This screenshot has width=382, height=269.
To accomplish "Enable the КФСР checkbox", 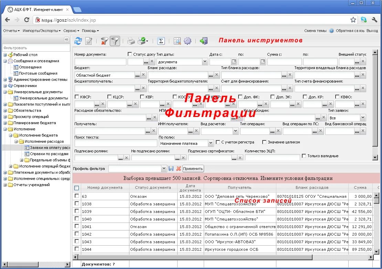I will (x=77, y=97).
